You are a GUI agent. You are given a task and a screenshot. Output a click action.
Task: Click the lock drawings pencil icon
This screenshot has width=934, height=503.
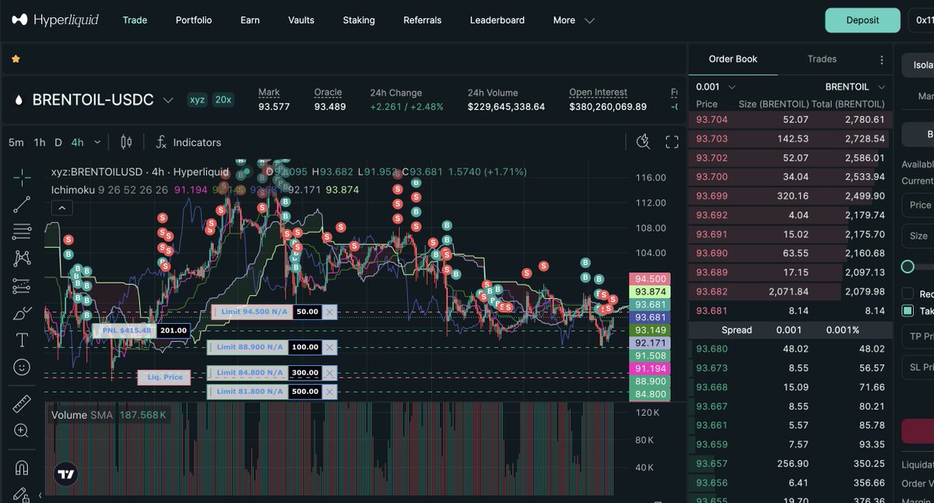[x=22, y=494]
